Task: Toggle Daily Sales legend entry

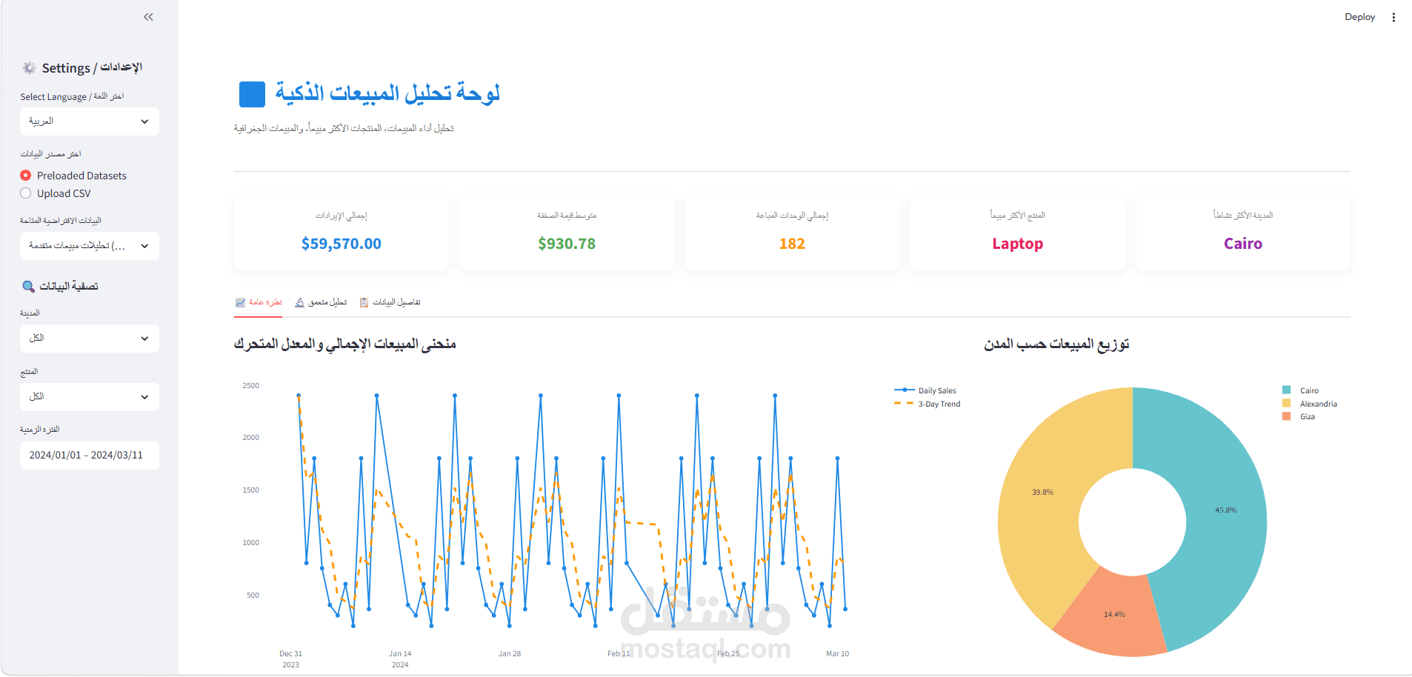Action: (x=926, y=390)
